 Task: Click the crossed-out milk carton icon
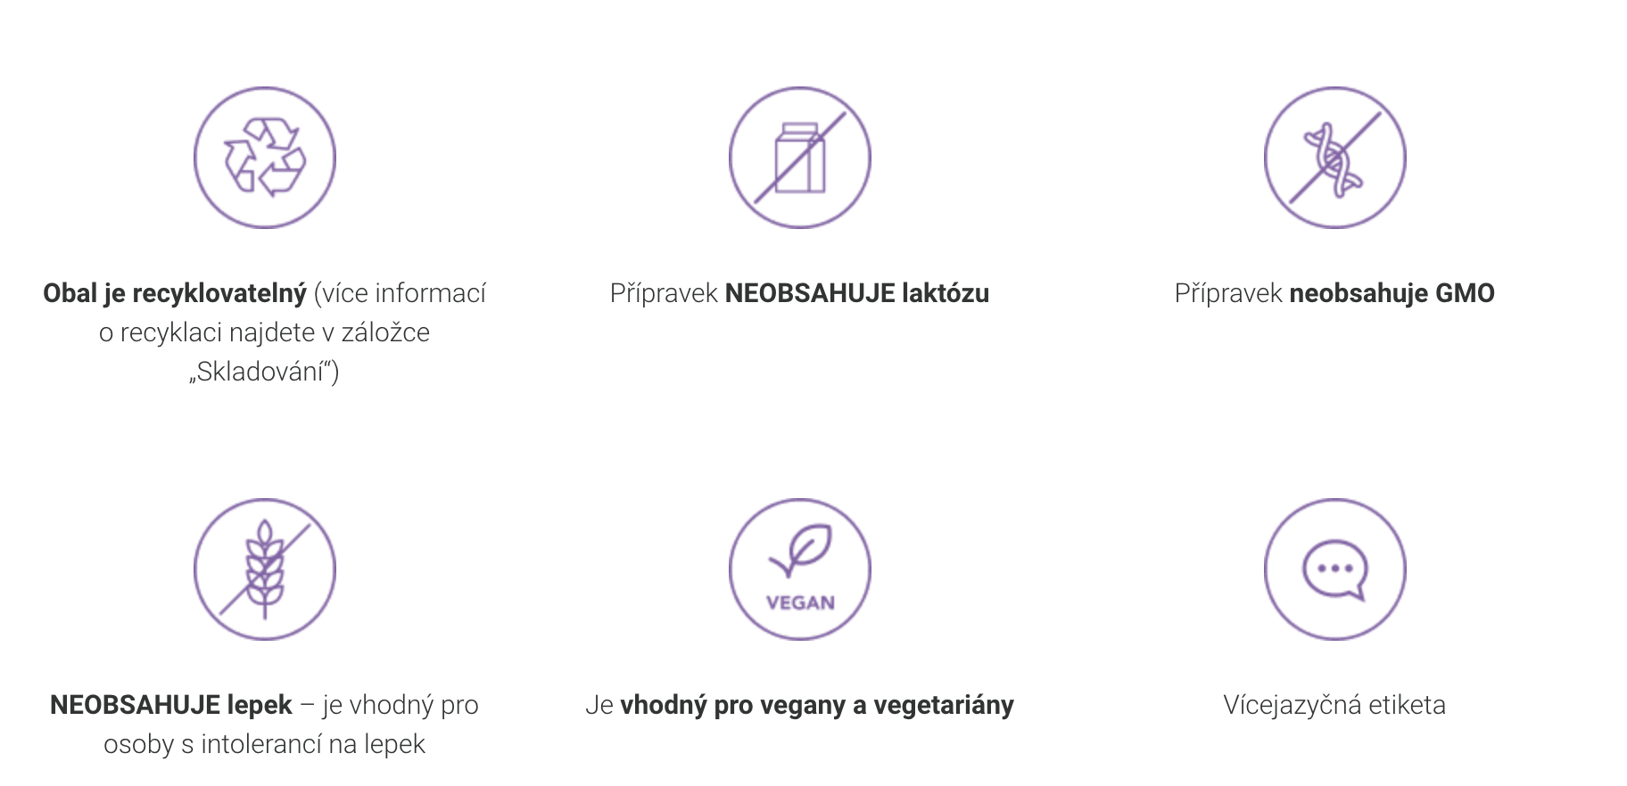click(800, 158)
